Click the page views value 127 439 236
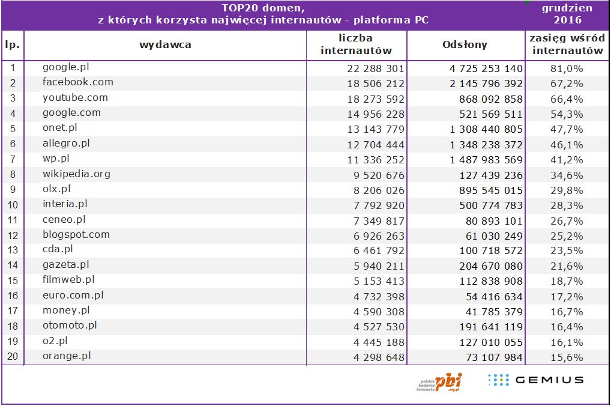 pos(490,175)
